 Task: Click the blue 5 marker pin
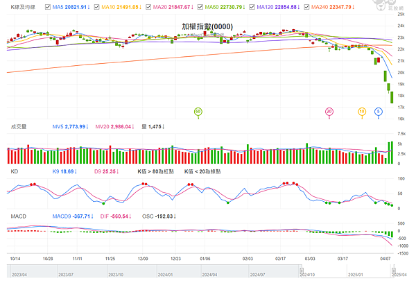point(379,112)
